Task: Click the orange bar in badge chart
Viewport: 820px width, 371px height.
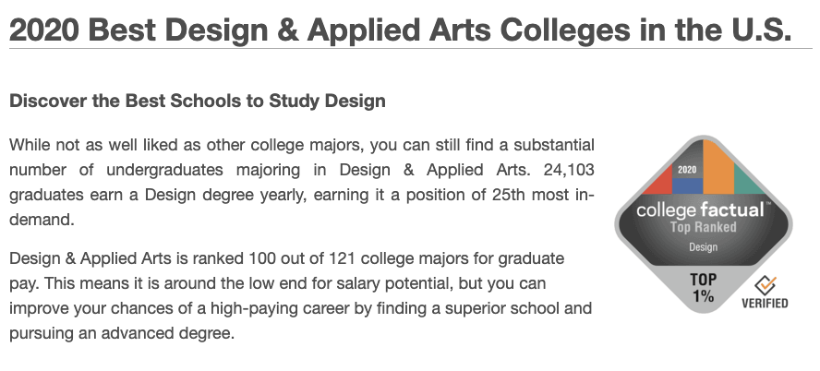Action: (717, 166)
